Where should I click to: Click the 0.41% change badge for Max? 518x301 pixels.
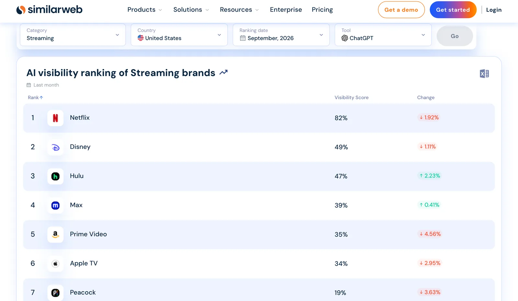[x=429, y=205]
